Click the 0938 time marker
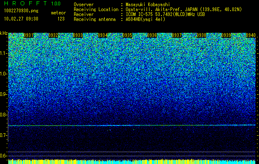The height and width of the screenshot is (164, 259). (201, 35)
